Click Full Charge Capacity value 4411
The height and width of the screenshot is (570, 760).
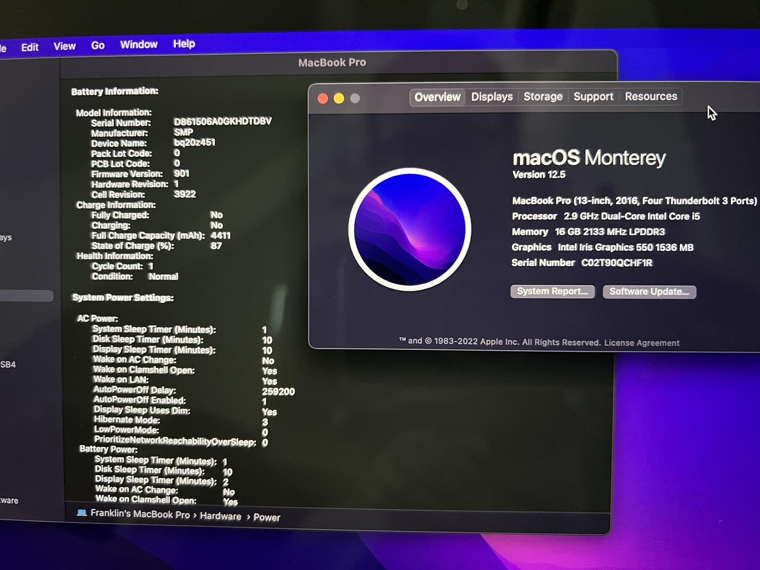coord(221,235)
